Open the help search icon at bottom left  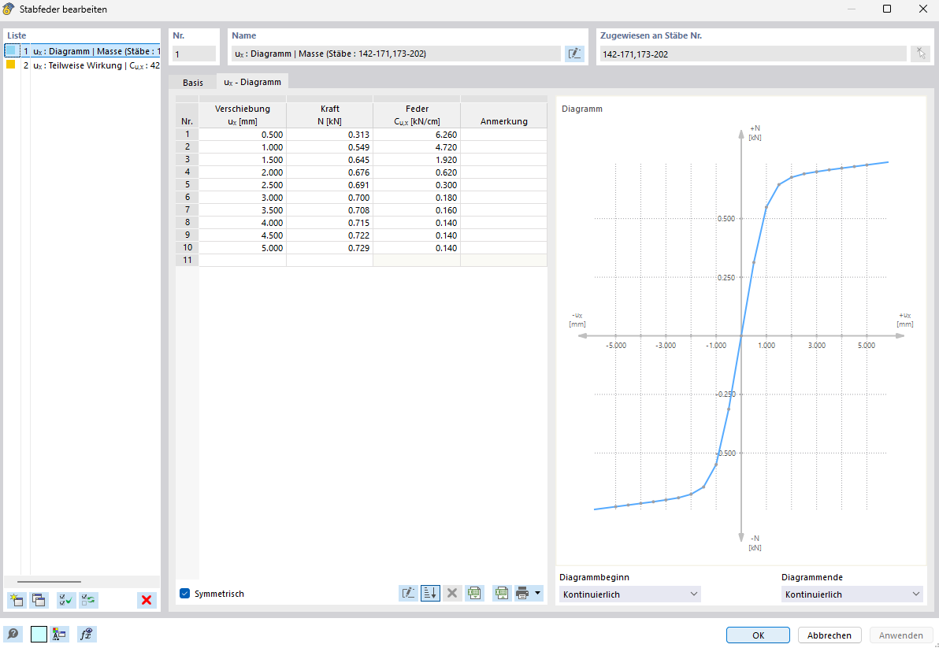pyautogui.click(x=13, y=635)
